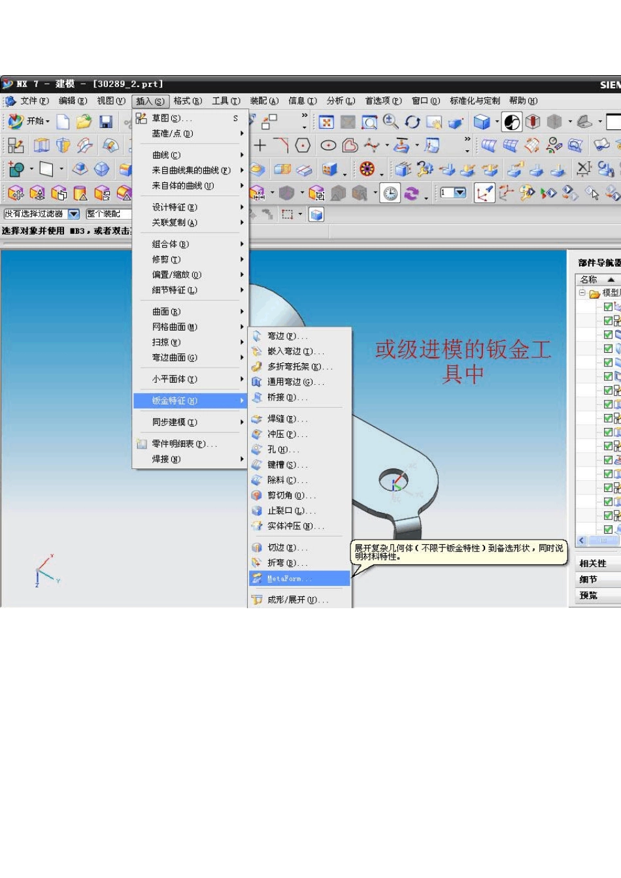Open the 编辑 menu
Image resolution: width=621 pixels, height=878 pixels.
tap(73, 101)
